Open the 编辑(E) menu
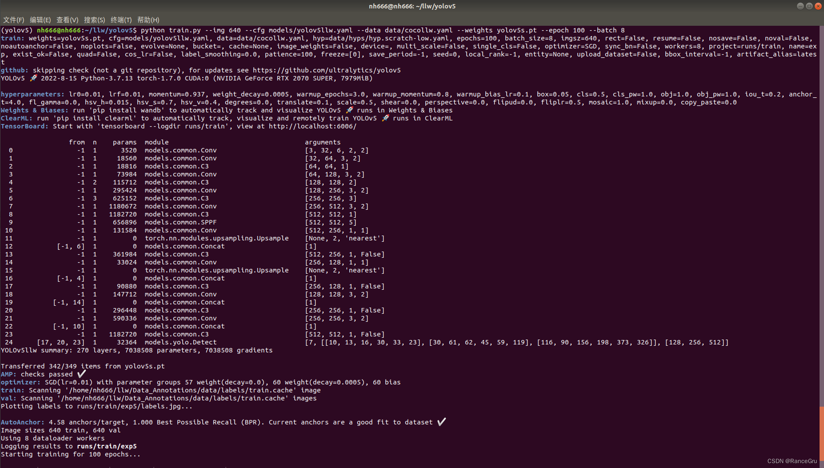 click(40, 20)
